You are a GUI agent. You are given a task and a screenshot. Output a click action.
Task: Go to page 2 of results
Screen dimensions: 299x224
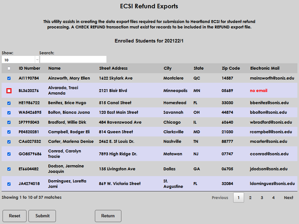coord(250,197)
